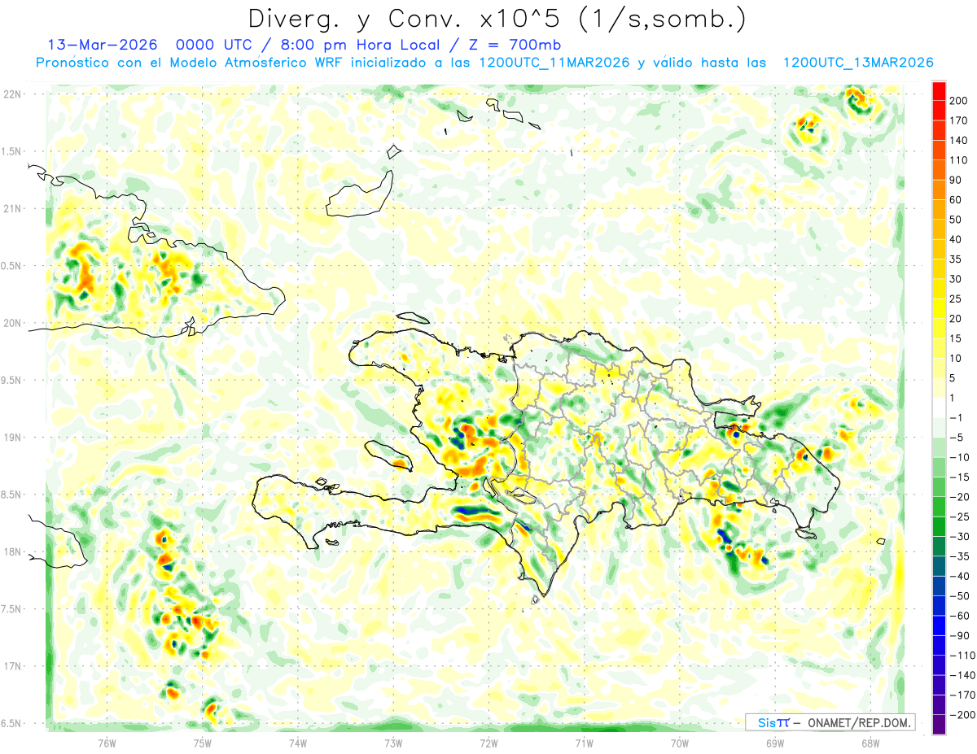977x754 pixels.
Task: Select the green colorbar segment between -20 and -25
Action: click(939, 506)
